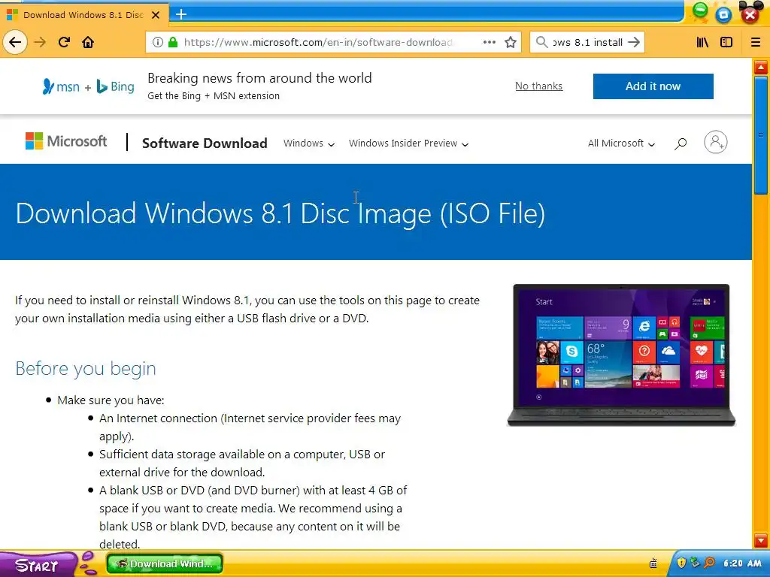The image size is (770, 577).
Task: Open the Library bookshelf icon
Action: (702, 42)
